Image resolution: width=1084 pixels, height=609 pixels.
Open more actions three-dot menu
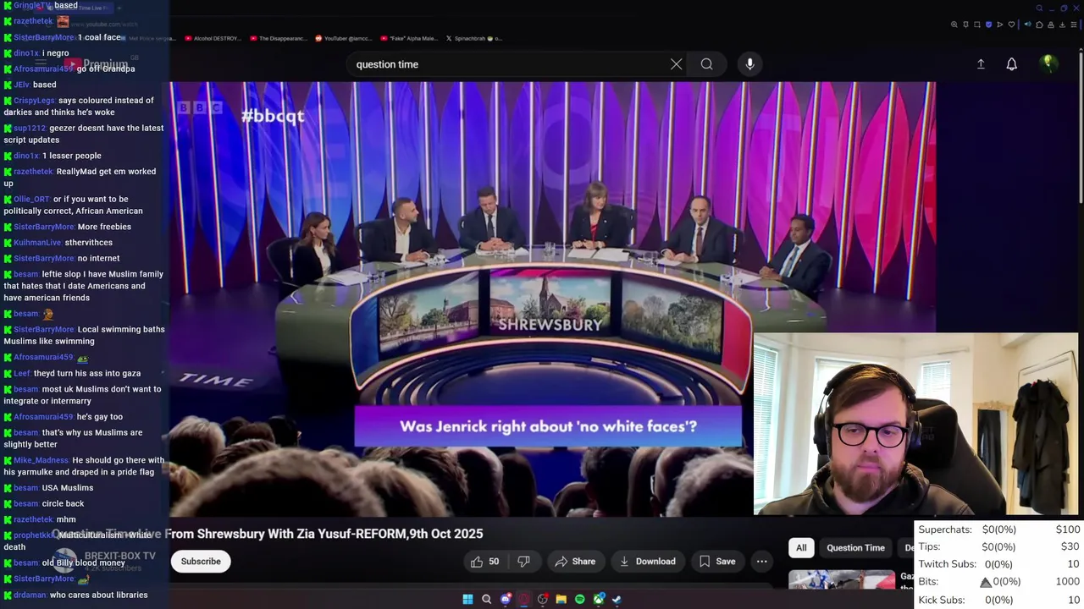point(761,562)
